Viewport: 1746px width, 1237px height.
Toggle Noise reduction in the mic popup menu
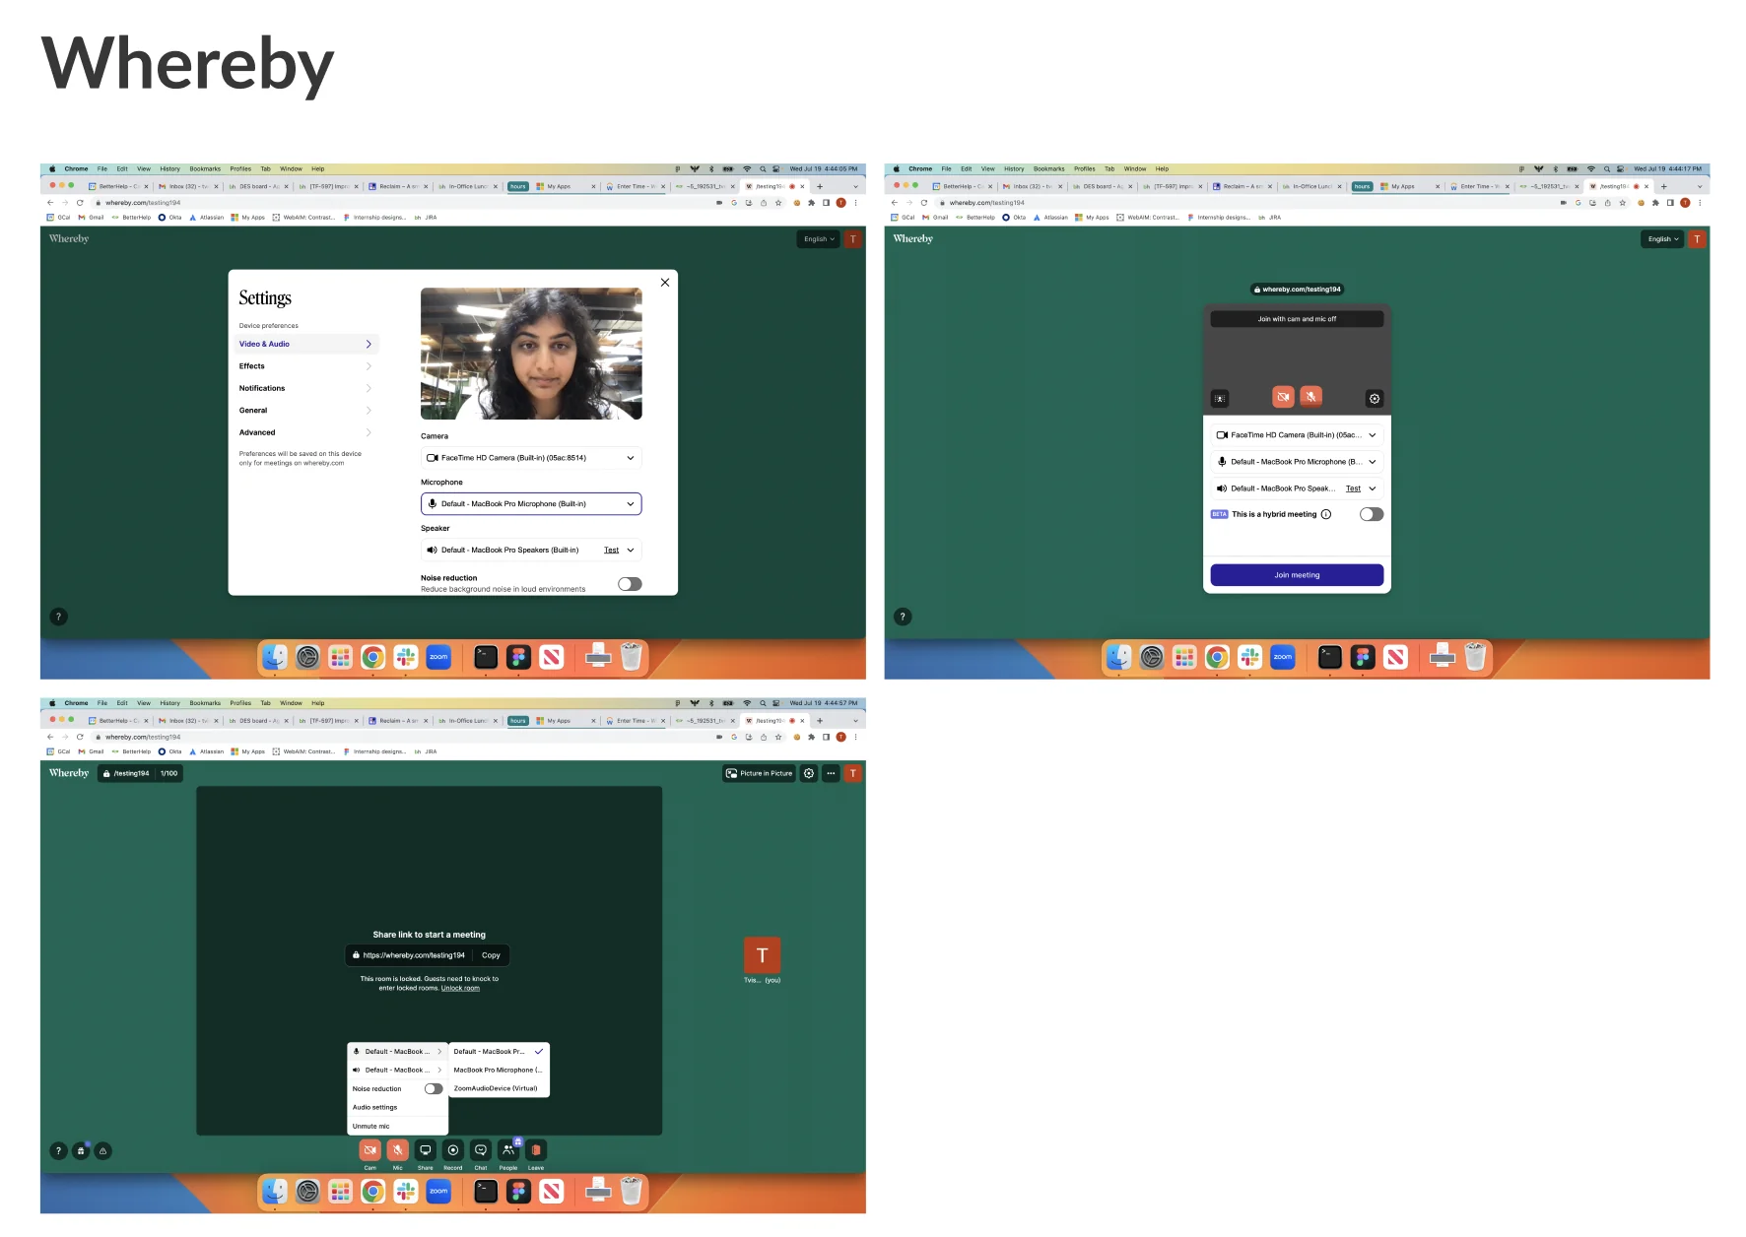coord(434,1089)
